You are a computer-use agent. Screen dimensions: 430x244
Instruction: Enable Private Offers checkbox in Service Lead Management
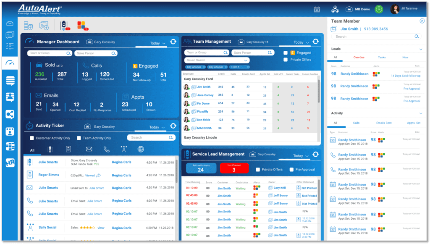click(x=258, y=170)
